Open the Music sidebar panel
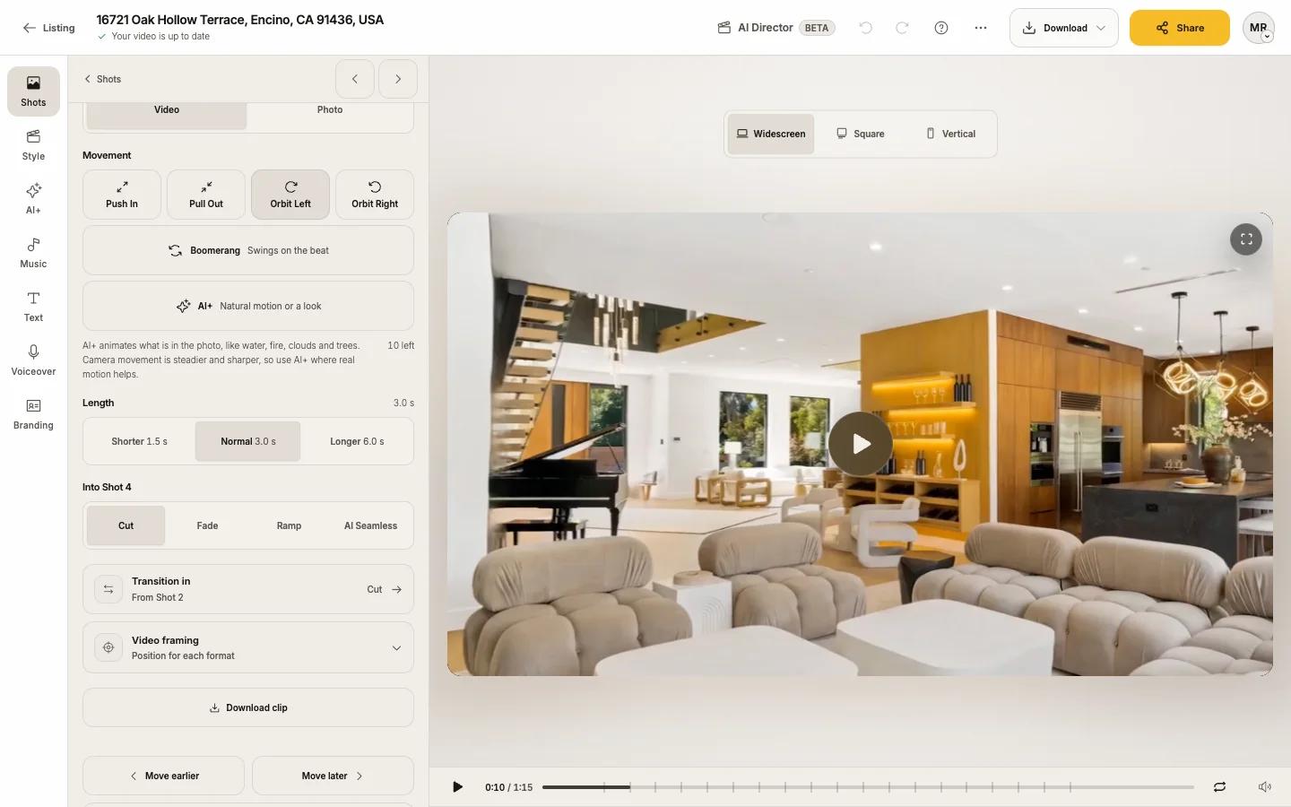 tap(33, 253)
